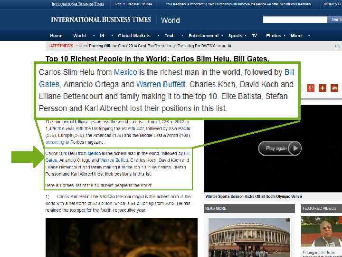Click the READ MORE panel header
Viewport: 342px width, 257px height.
[x=249, y=209]
